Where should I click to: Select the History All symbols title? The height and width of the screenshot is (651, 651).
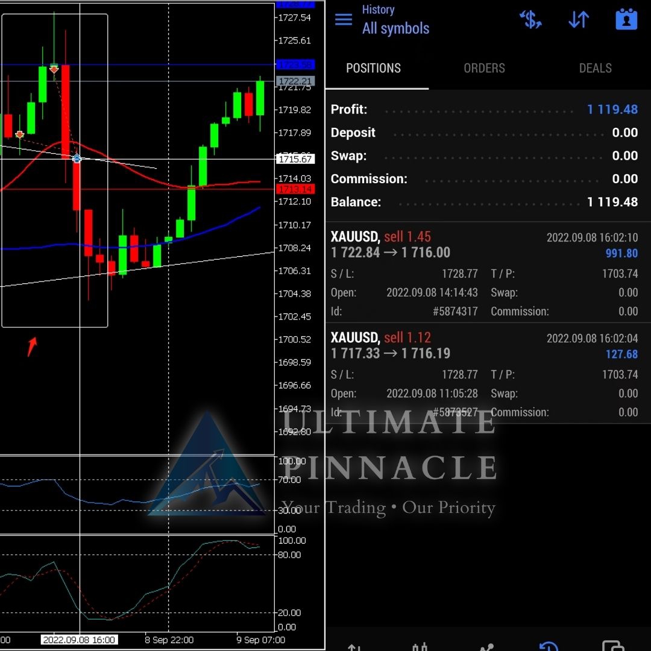click(x=395, y=19)
